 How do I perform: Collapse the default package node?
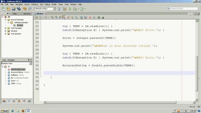click(x=8, y=22)
